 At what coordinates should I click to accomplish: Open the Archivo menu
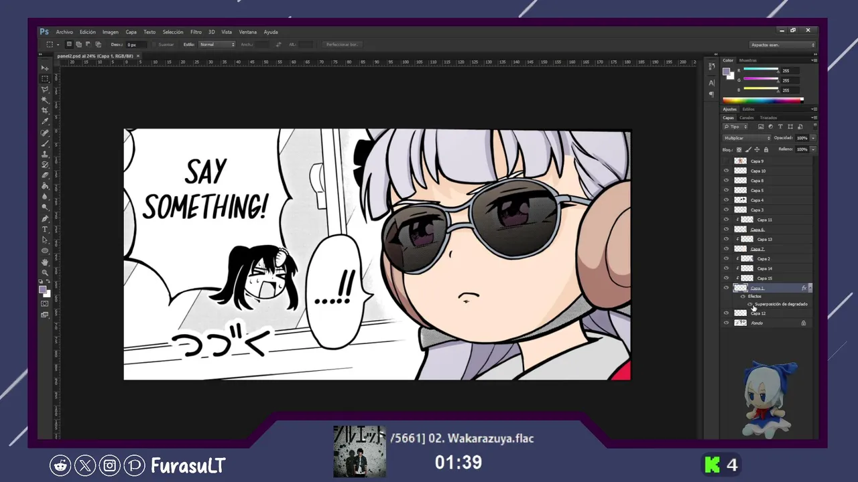click(x=64, y=31)
